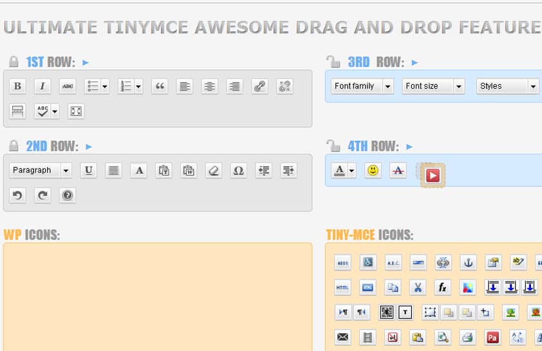Screen dimensions: 542x351
Task: Click the wheelchair accessibility icon
Action: click(368, 263)
